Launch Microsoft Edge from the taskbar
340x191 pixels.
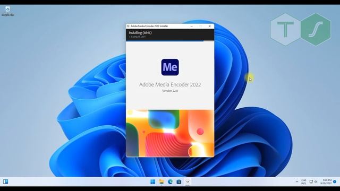pyautogui.click(x=170, y=181)
